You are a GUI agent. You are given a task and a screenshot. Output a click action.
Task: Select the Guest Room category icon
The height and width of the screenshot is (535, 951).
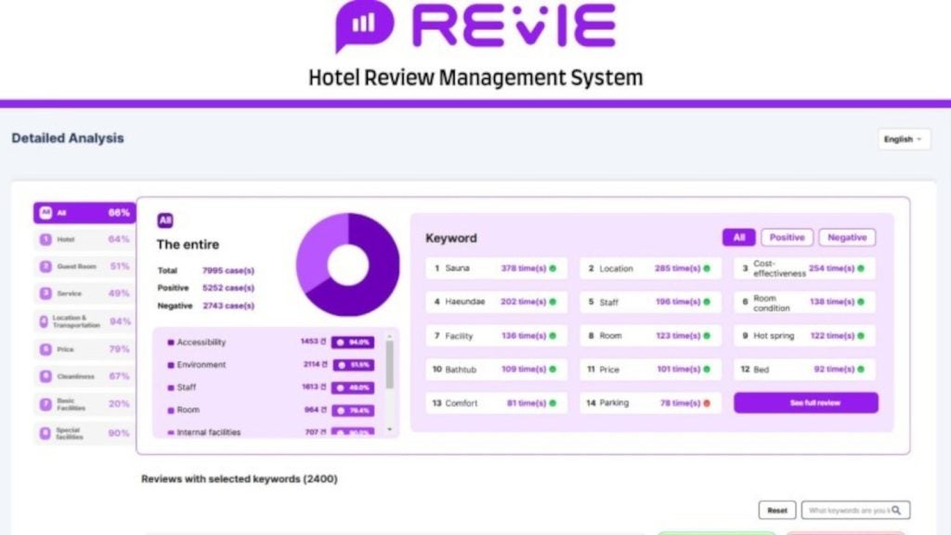45,267
